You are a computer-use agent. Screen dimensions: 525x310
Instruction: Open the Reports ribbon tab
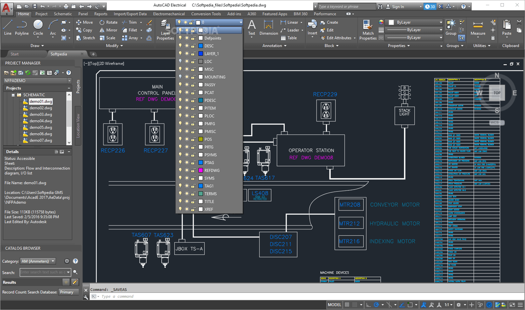101,14
